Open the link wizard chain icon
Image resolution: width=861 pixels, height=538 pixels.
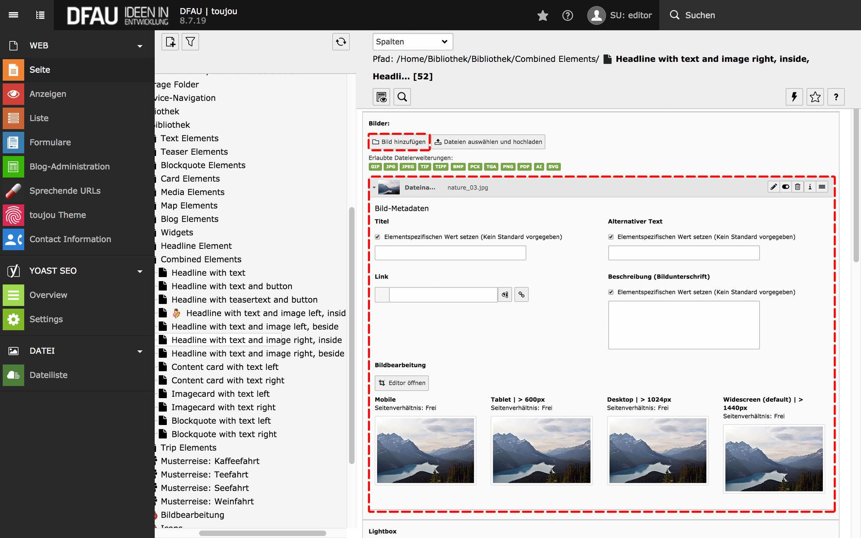coord(521,295)
